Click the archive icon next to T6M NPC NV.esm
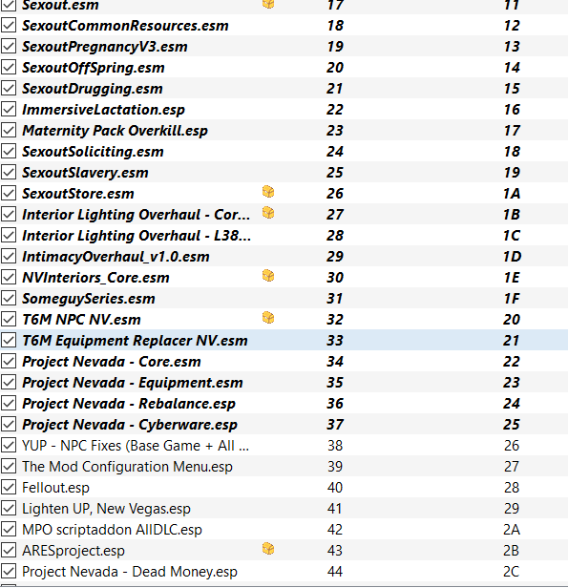 pyautogui.click(x=268, y=318)
